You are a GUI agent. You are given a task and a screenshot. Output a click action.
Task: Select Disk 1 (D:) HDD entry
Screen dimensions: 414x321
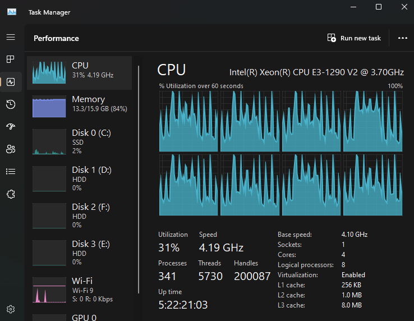tap(79, 178)
